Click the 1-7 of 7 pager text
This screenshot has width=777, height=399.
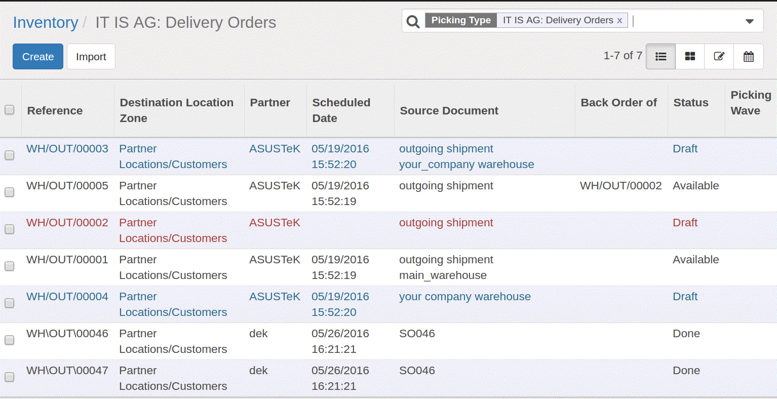[x=623, y=56]
